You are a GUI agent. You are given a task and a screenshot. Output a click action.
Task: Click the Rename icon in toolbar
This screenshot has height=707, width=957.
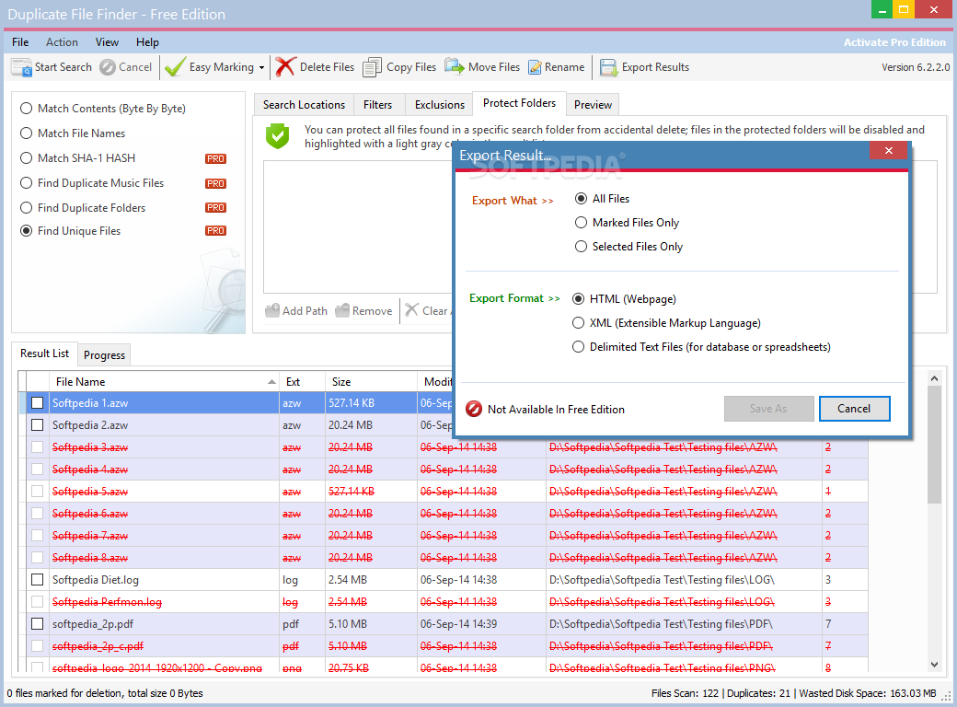(x=535, y=67)
